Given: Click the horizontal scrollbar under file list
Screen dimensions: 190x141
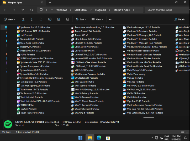Looking at the screenshot, I should point(149,117).
